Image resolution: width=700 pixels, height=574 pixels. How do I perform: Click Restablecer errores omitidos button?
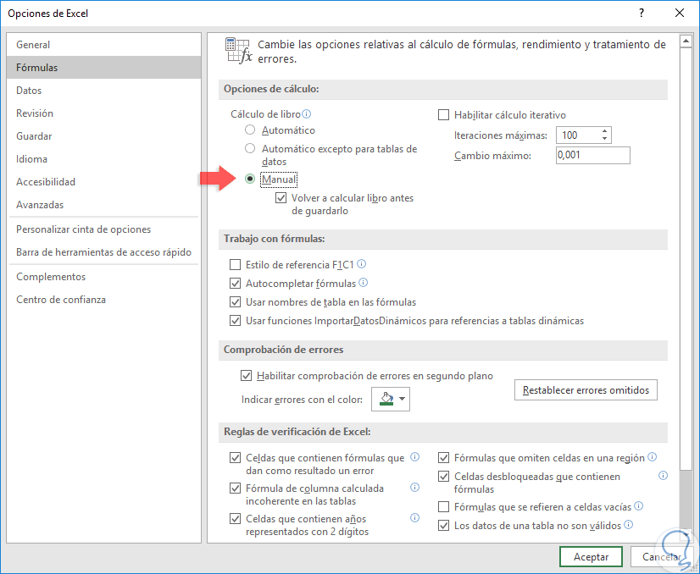586,389
